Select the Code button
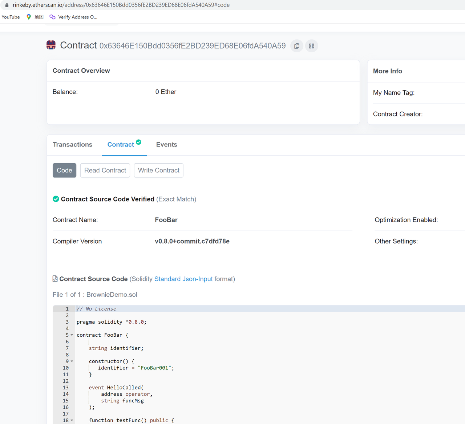Viewport: 465px width, 424px height. [65, 171]
